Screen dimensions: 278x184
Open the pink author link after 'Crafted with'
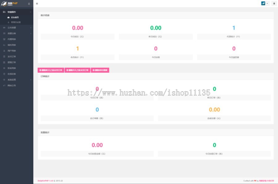(x=267, y=181)
